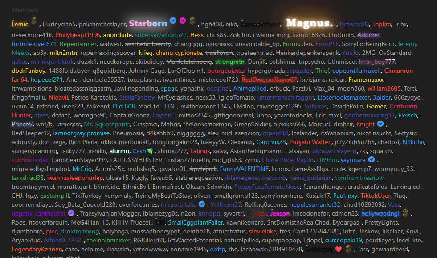
Task: Visit cursedpaki19's member page
Action: click(x=343, y=241)
